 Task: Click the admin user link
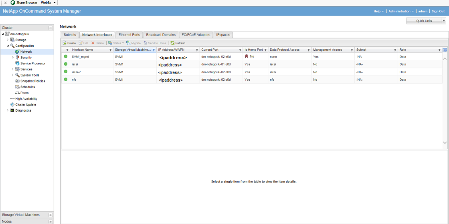coord(423,12)
